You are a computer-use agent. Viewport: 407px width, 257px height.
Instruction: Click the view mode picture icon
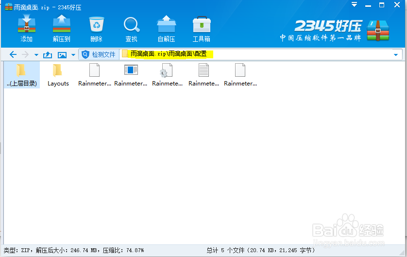click(62, 55)
